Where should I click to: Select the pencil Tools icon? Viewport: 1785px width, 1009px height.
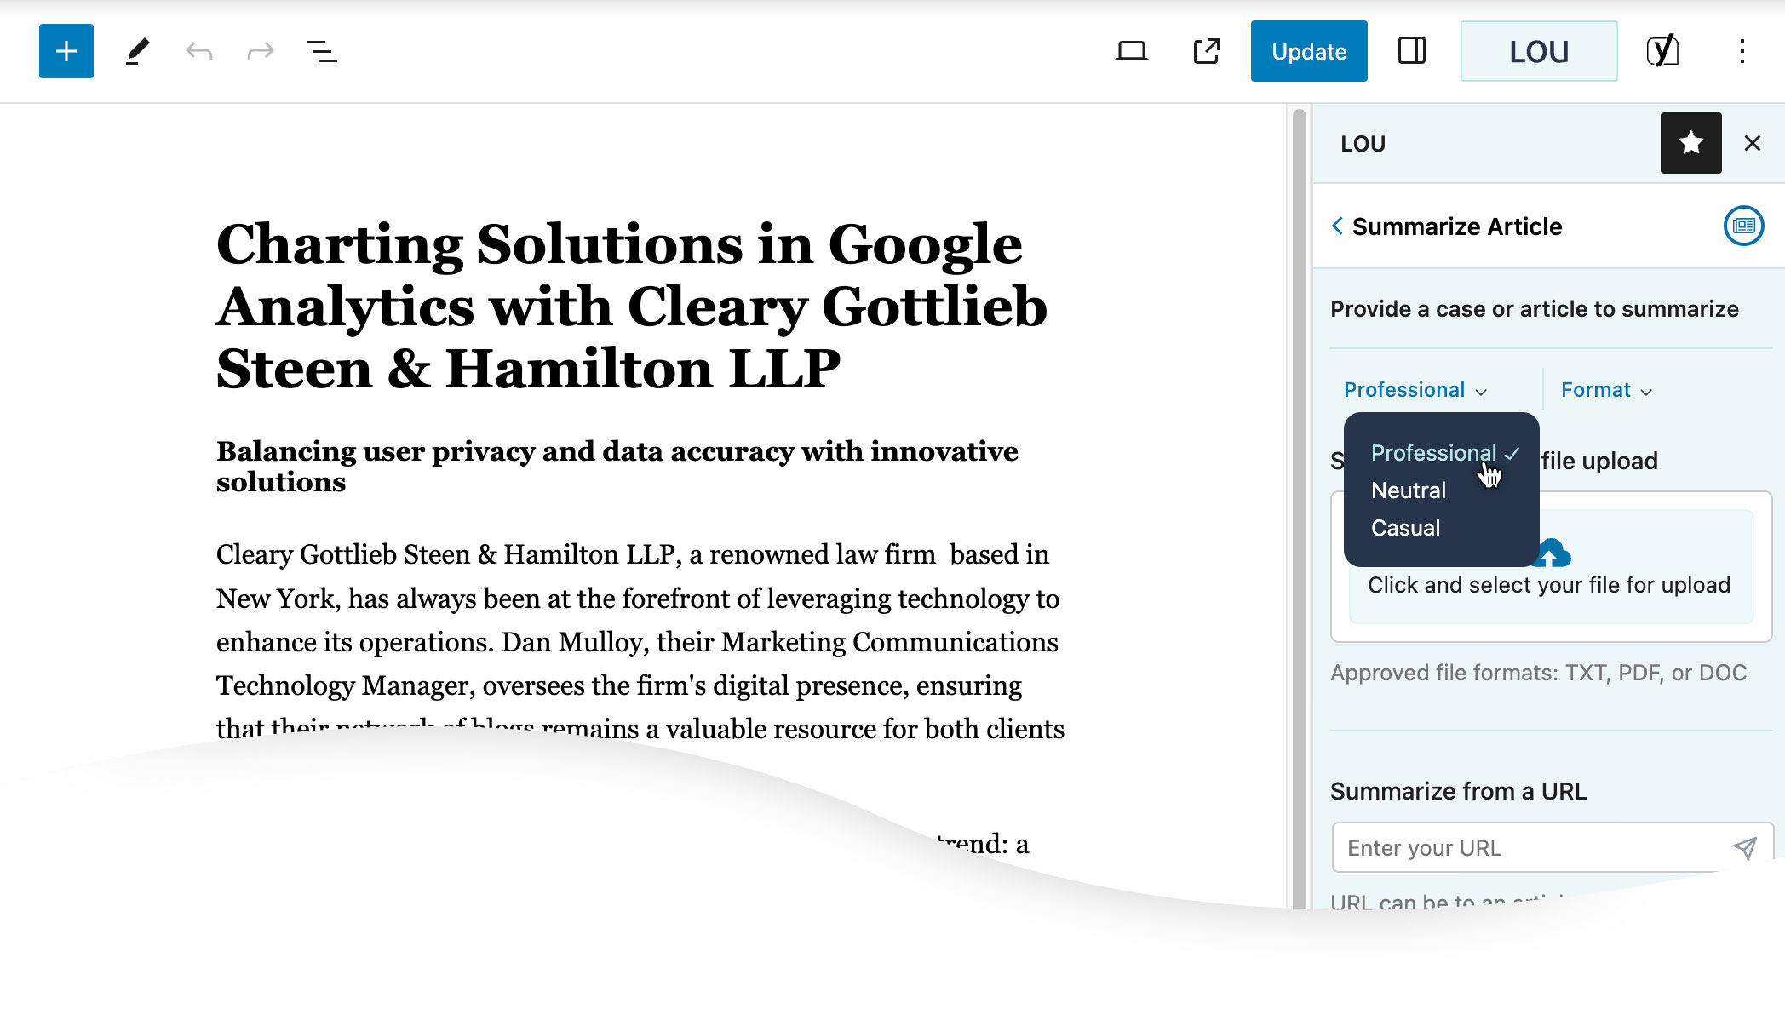pyautogui.click(x=138, y=51)
